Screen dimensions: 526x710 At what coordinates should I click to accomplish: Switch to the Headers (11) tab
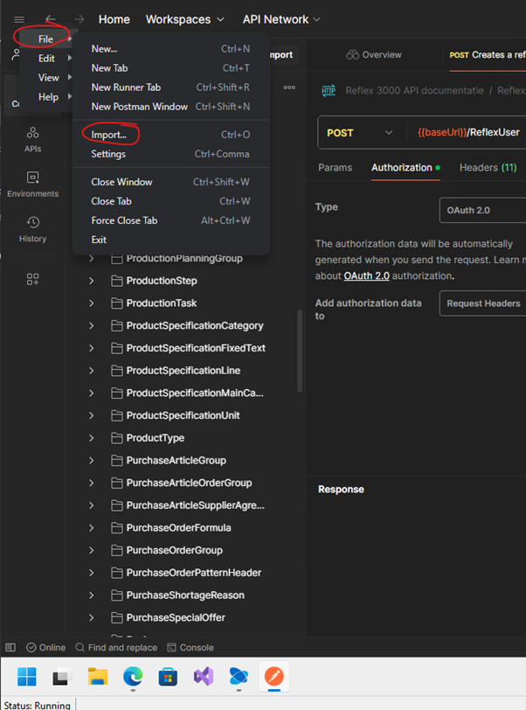(488, 168)
